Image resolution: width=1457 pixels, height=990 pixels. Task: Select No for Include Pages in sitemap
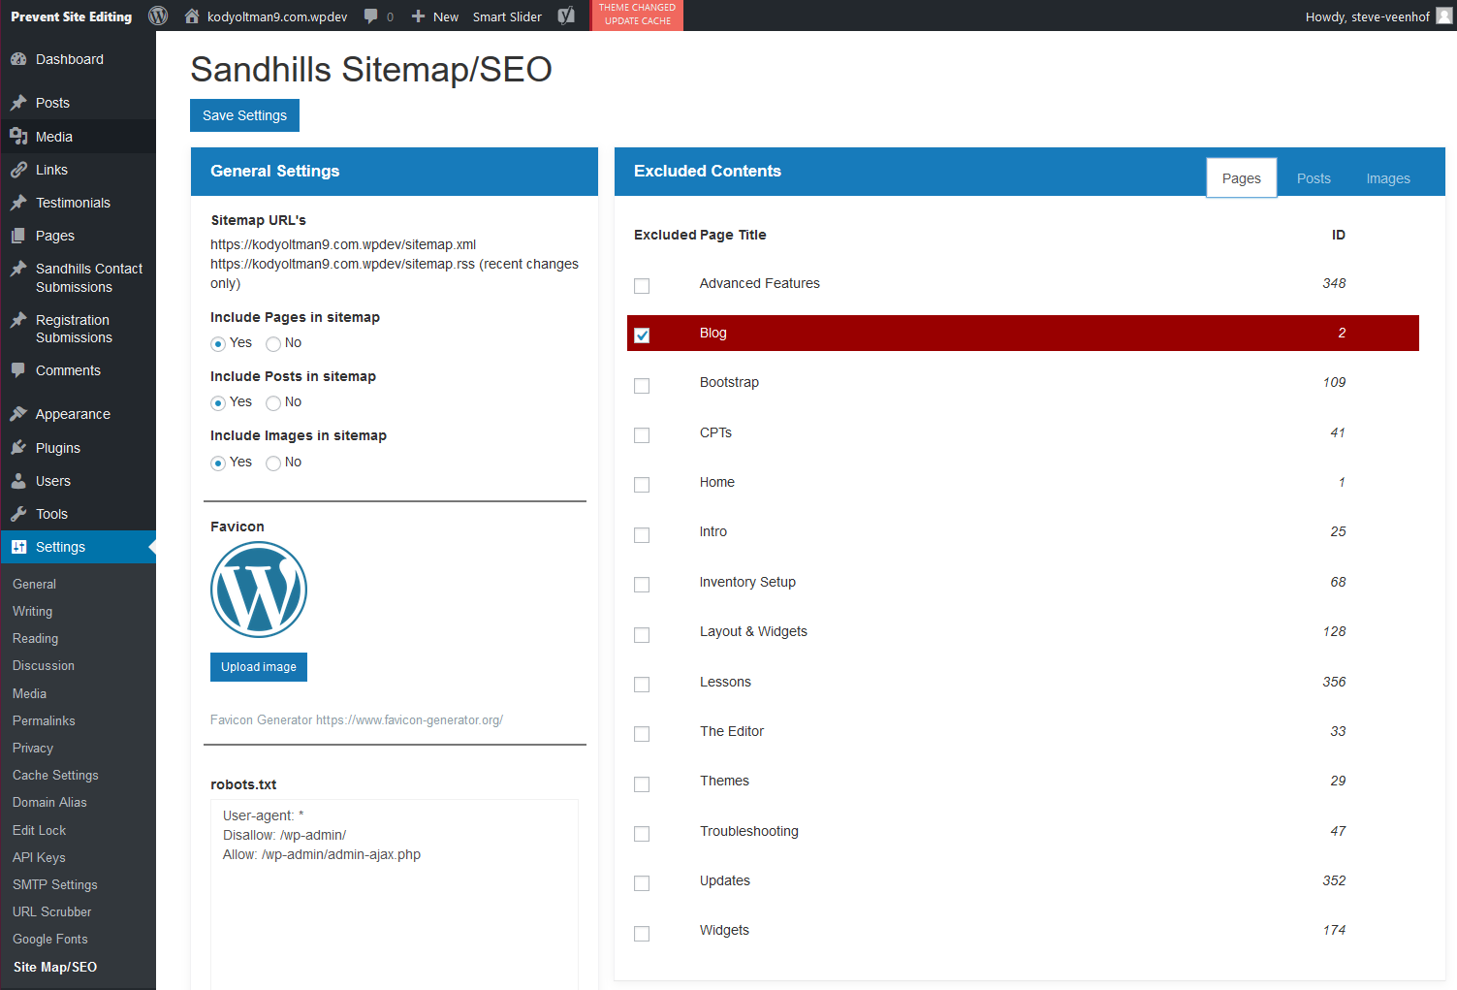click(273, 344)
